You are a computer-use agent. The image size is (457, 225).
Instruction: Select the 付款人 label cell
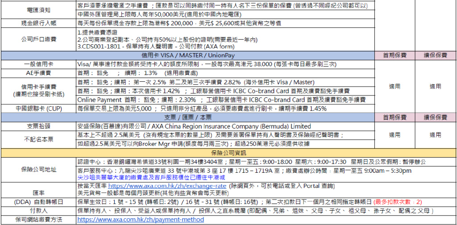click(38, 211)
